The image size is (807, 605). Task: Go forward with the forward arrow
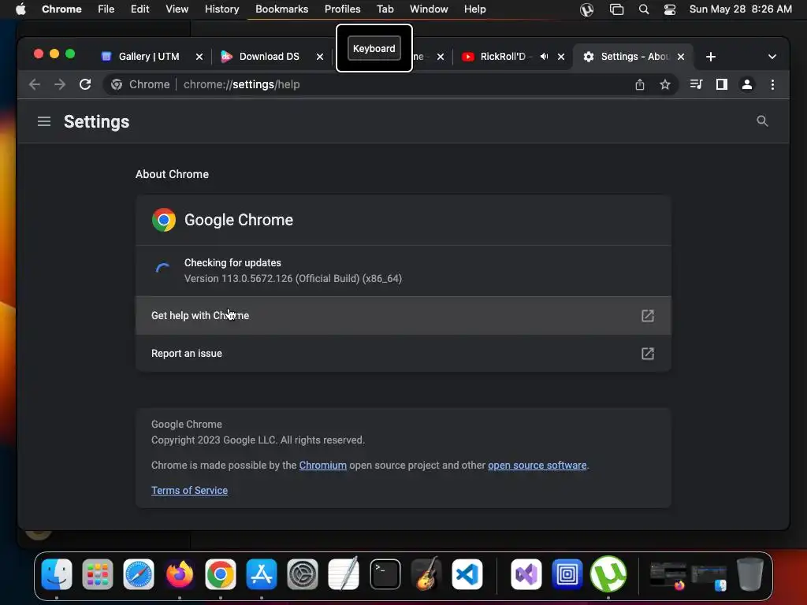point(60,84)
